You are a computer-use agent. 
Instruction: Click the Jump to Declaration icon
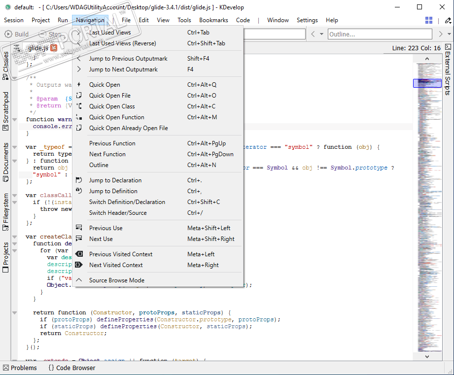[79, 180]
